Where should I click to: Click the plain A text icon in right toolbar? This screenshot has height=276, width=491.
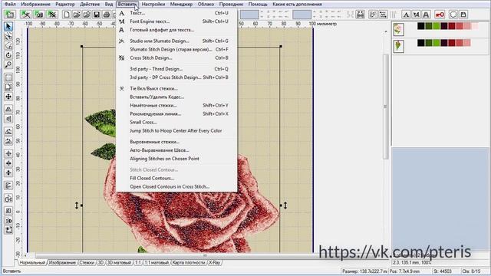tap(406, 15)
